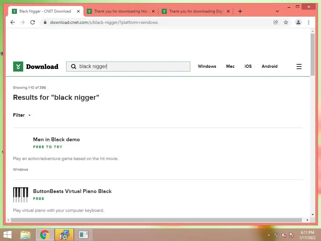Open File Explorer from the taskbar
This screenshot has width=321, height=241.
(x=25, y=235)
